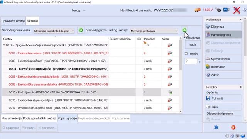Start vehicle self-diagnosis with green arrow button
The height and width of the screenshot is (139, 247).
point(81,30)
